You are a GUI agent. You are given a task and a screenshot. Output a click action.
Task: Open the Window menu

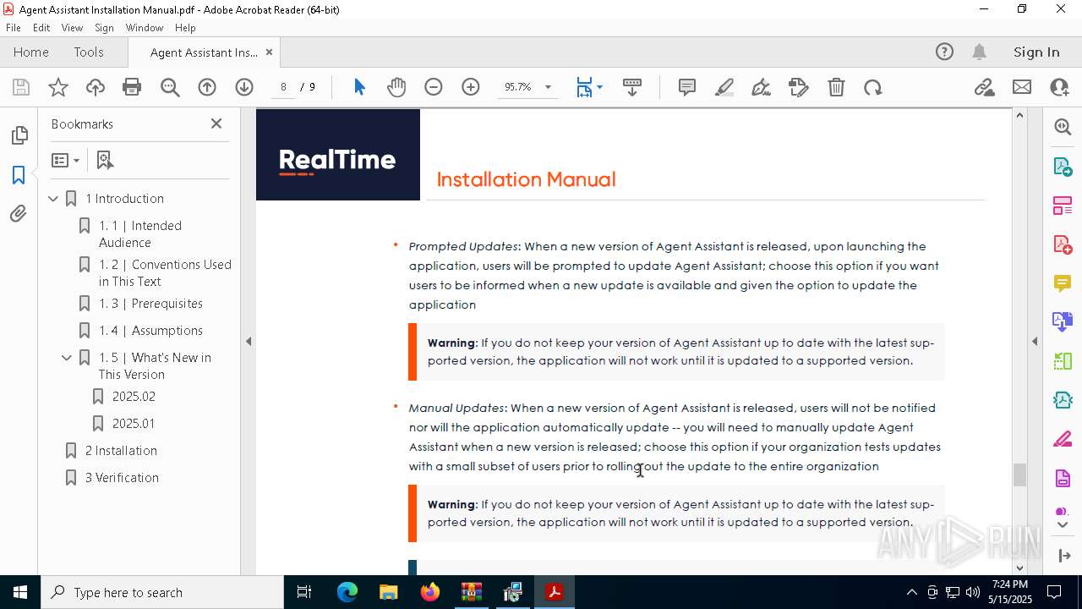click(x=145, y=28)
